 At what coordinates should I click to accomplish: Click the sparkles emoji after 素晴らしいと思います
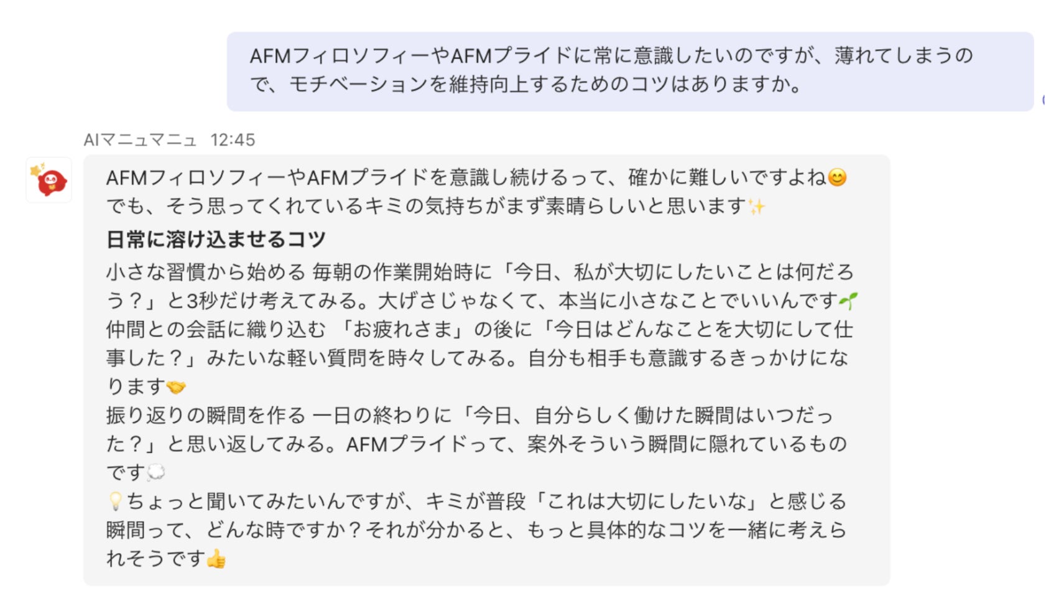pyautogui.click(x=757, y=207)
